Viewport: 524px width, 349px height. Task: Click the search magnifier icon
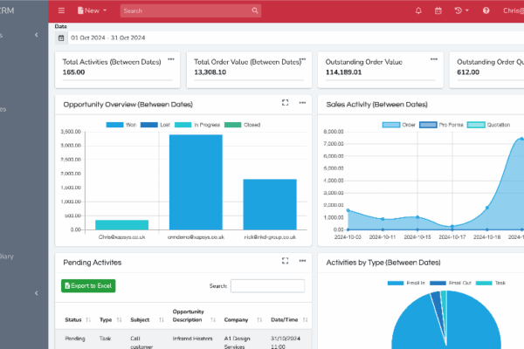click(x=255, y=10)
